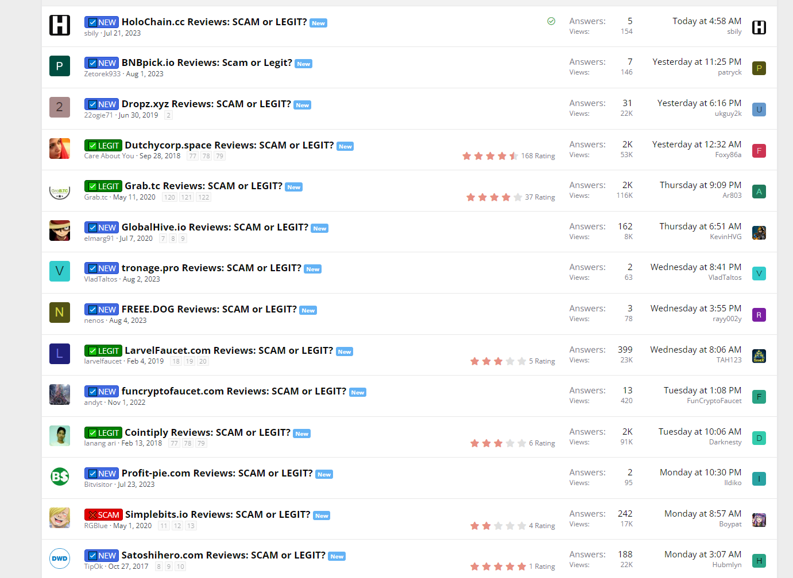The height and width of the screenshot is (578, 793).
Task: Open latest post 'Monday at 10:30 PM'
Action: tap(701, 472)
